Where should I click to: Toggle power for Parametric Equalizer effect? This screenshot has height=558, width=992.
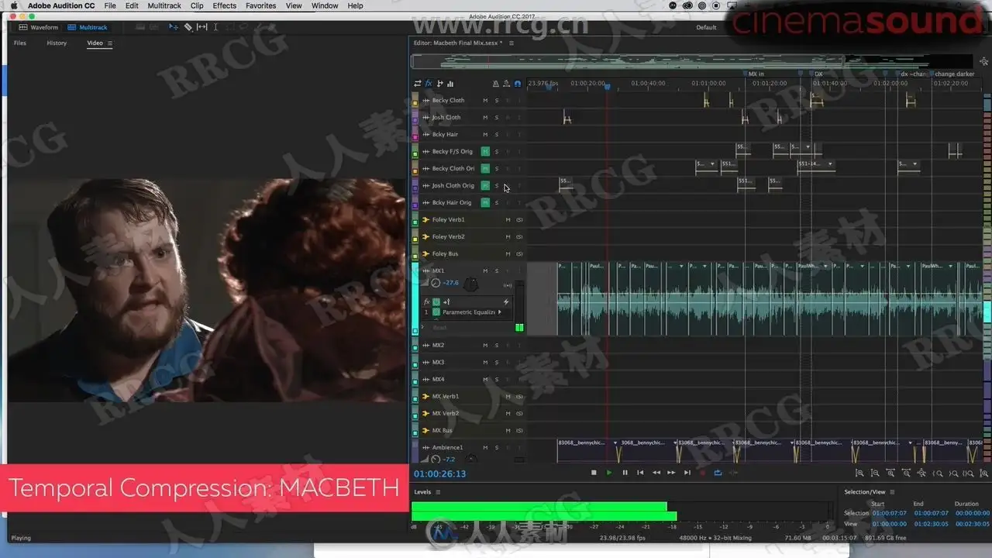tap(436, 312)
